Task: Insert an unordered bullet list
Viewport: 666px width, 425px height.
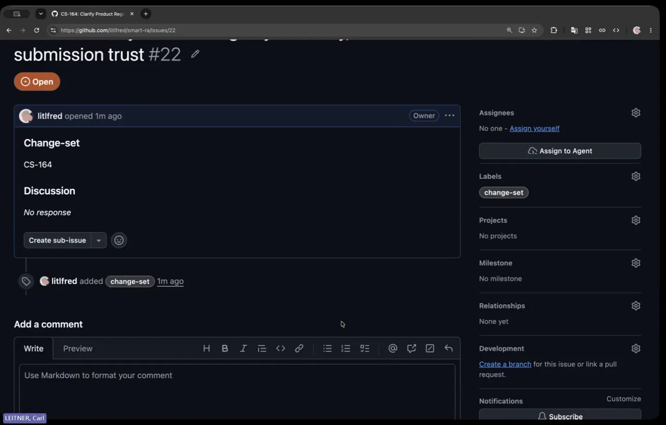Action: click(x=327, y=349)
